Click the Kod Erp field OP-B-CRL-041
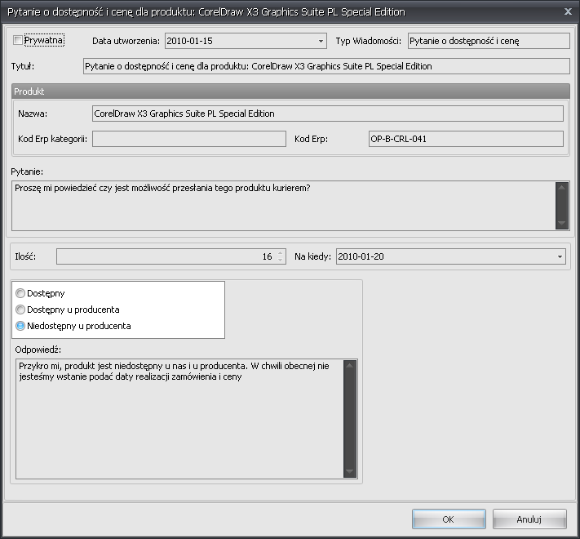580x539 pixels. 466,139
